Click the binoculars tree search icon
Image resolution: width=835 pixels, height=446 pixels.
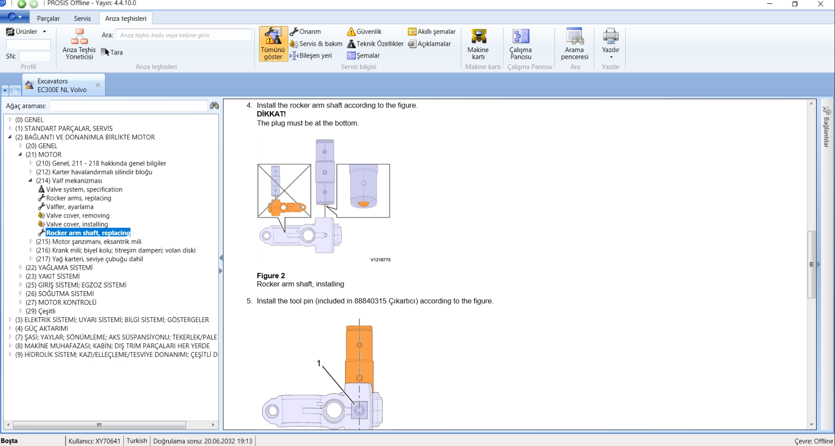click(215, 106)
